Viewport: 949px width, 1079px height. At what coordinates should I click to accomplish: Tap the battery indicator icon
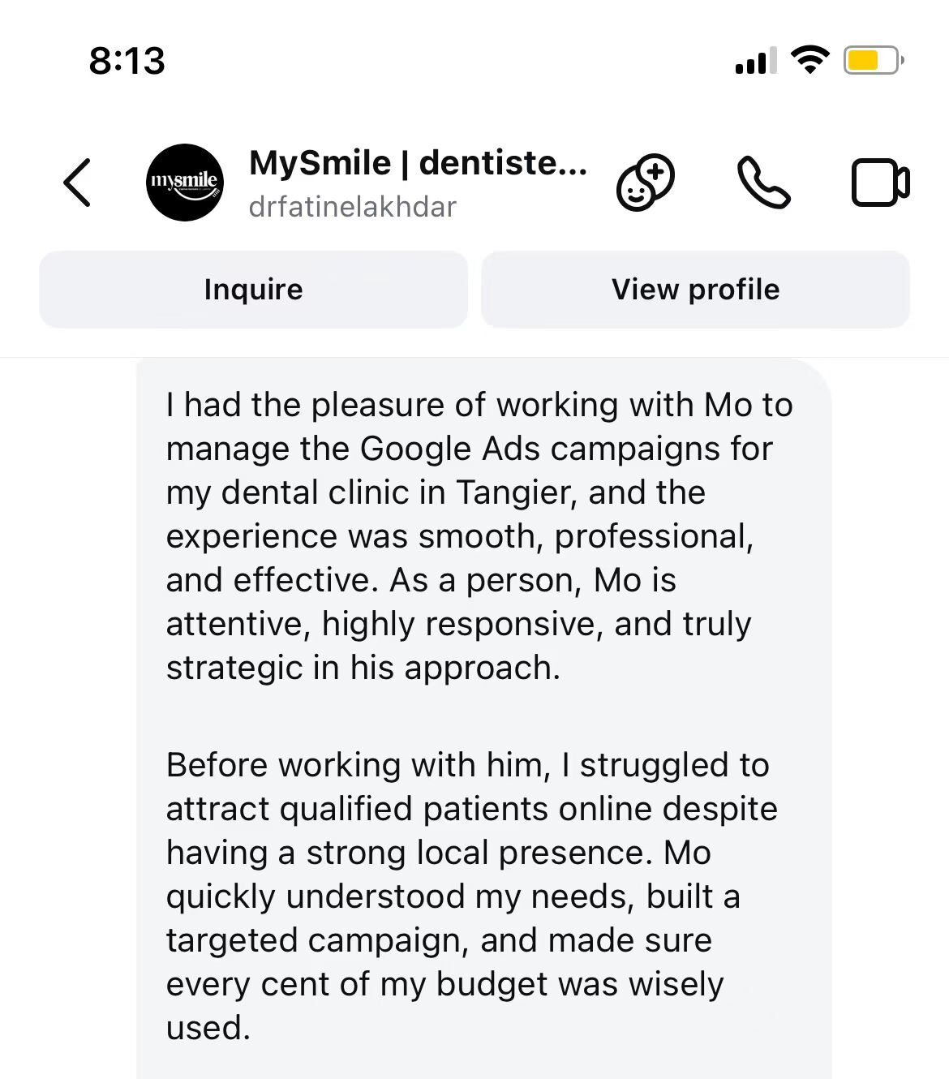(874, 60)
